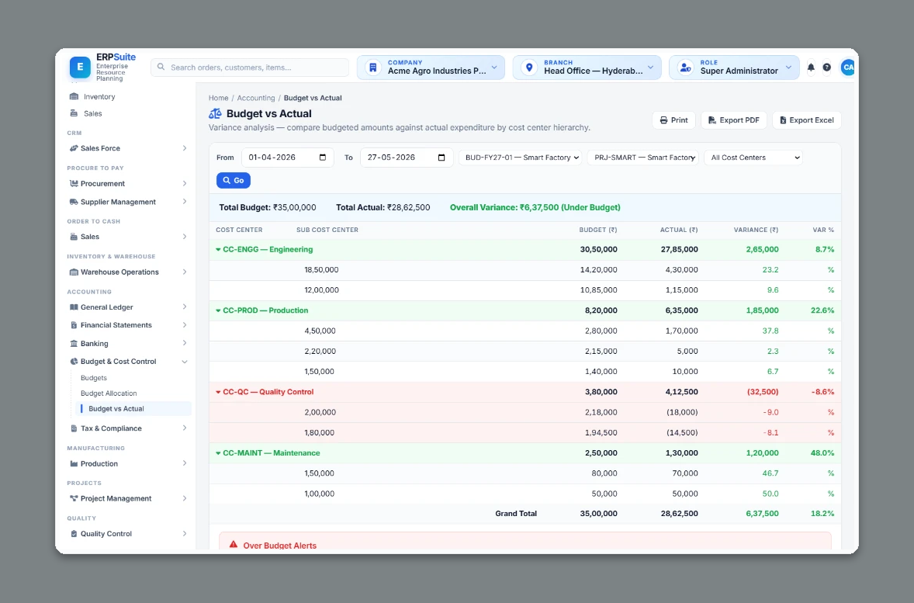This screenshot has width=914, height=603.
Task: Go to Accounting breadcrumb link
Action: point(256,98)
